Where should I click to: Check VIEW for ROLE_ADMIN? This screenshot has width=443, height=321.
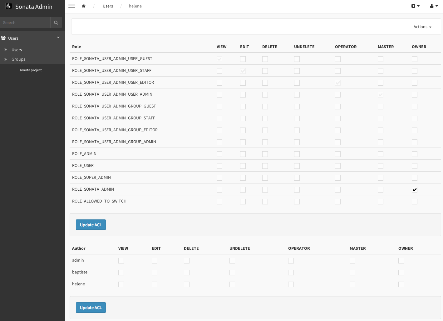pos(219,154)
